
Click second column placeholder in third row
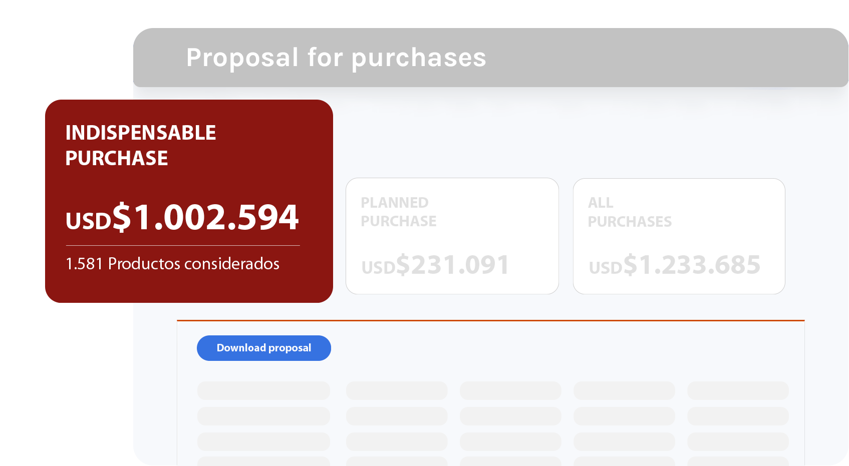click(x=397, y=441)
